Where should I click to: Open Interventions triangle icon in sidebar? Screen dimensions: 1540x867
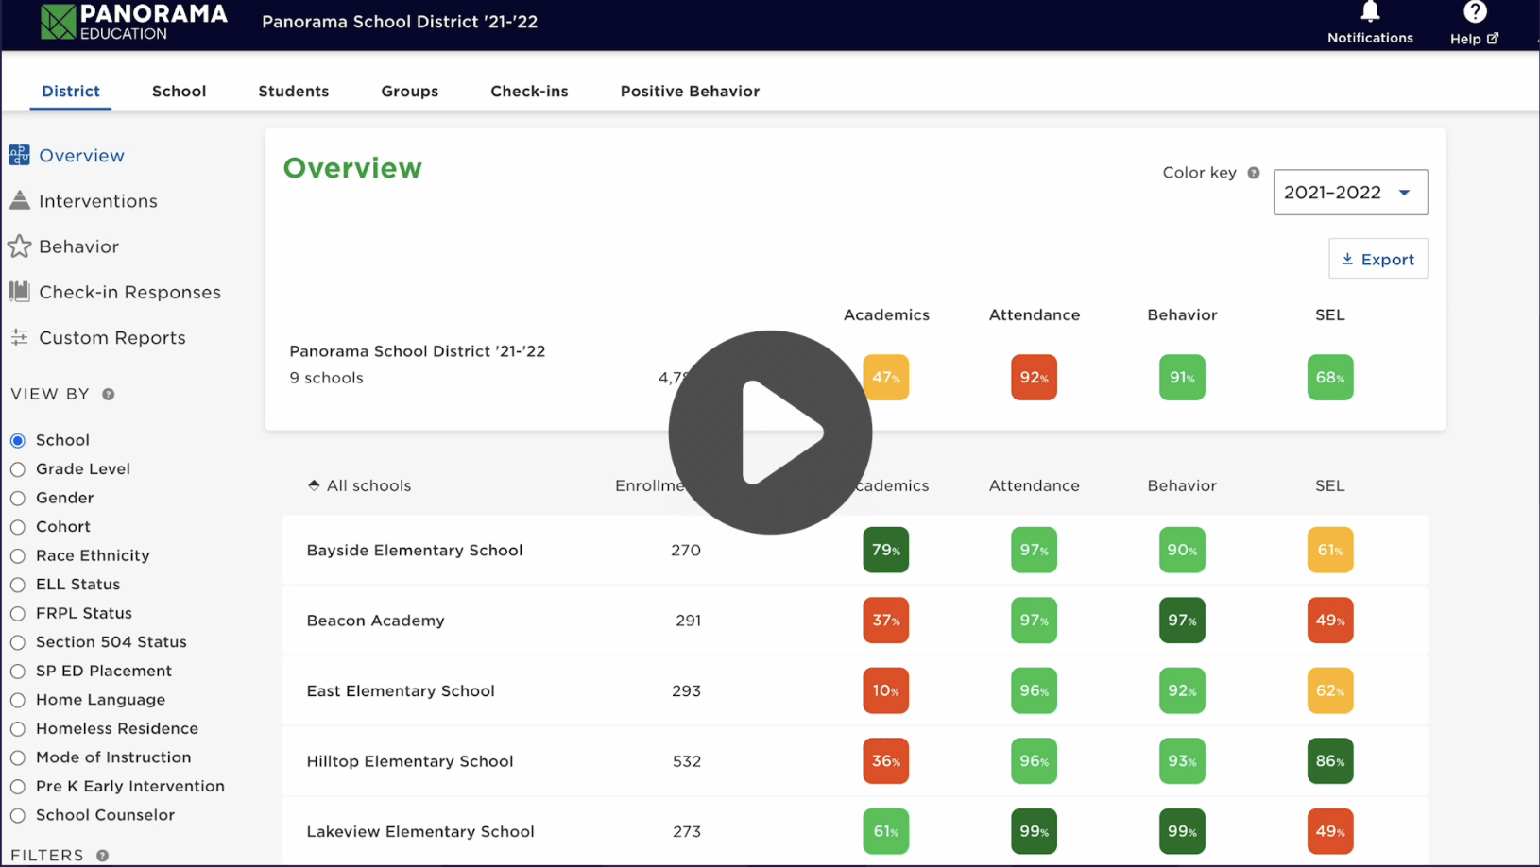(19, 200)
